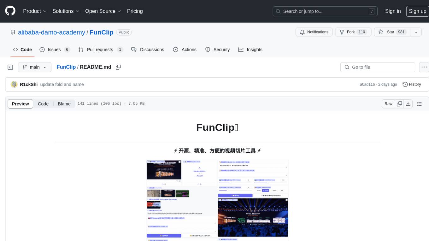Expand the Solutions menu
Viewport: 429px width, 241px height.
pos(66,11)
